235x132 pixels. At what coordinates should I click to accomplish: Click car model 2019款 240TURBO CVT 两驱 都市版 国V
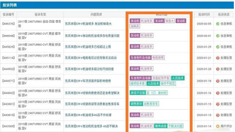(39, 36)
